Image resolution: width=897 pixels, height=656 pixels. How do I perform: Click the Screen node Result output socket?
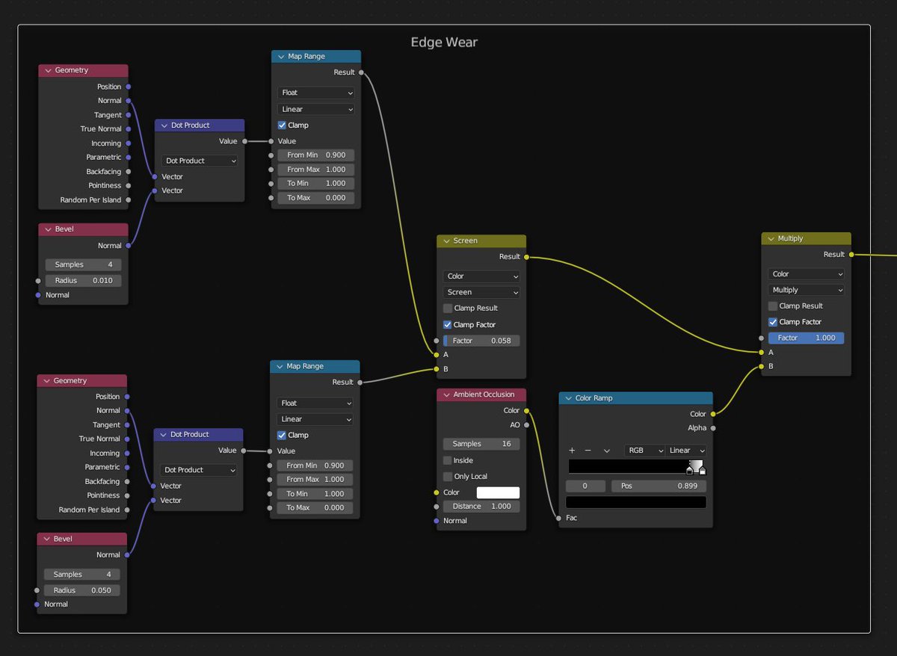click(x=526, y=257)
